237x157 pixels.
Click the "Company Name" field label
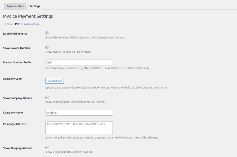pos(13,113)
